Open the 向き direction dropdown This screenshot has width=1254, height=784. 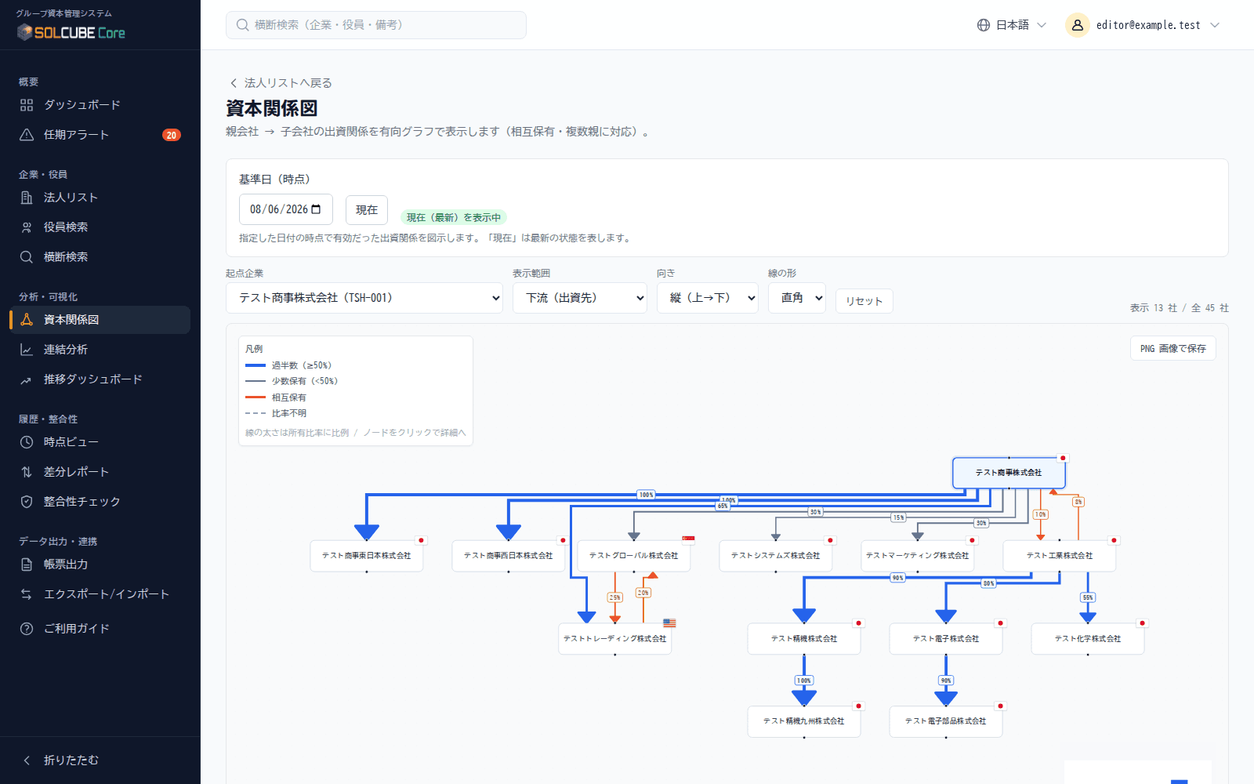pyautogui.click(x=708, y=298)
